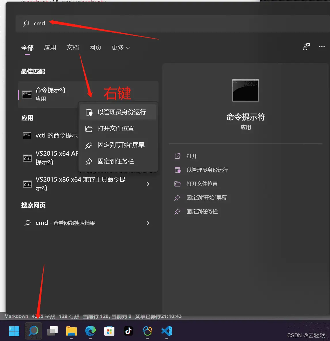The width and height of the screenshot is (330, 341).
Task: Click pin icon beside 固定到"开始"屏幕 in context menu
Action: tap(89, 145)
